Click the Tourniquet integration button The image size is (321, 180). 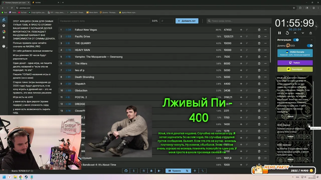[x=295, y=69]
